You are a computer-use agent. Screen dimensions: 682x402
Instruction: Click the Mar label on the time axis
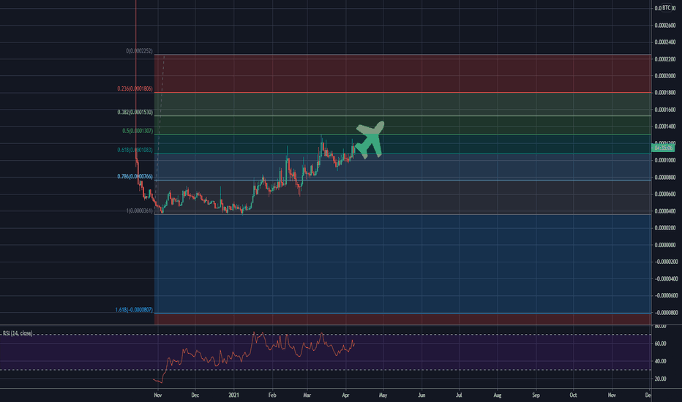(307, 395)
